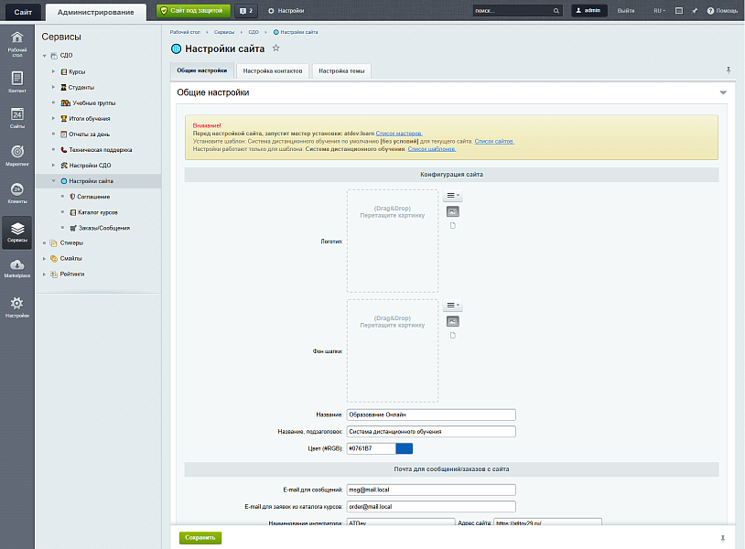Click the Маркетинг sidebar icon
The image size is (745, 549).
tap(16, 155)
